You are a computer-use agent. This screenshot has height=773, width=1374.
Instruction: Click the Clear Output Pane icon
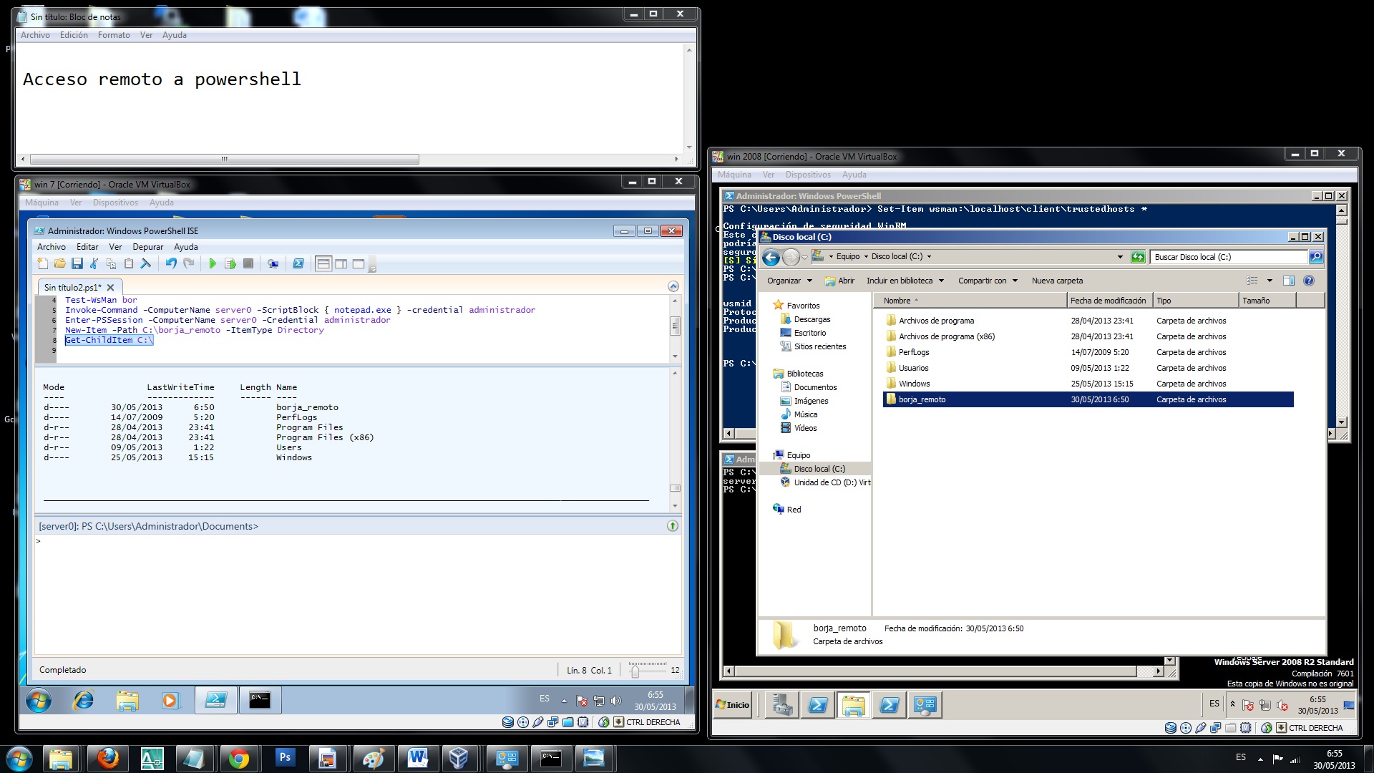(146, 264)
